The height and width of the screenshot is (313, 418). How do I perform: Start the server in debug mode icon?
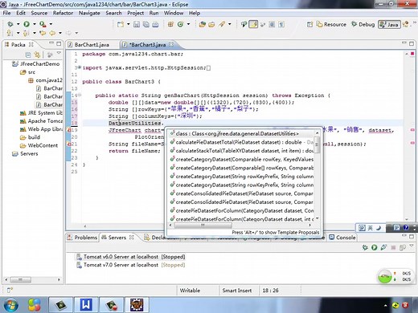pyautogui.click(x=365, y=247)
